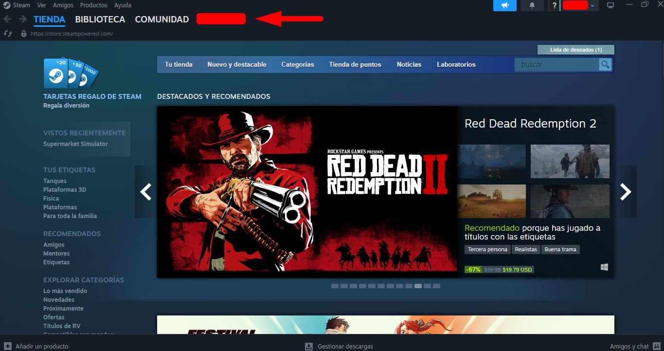Open Lista de deseados (1)
The image size is (664, 351).
[576, 50]
